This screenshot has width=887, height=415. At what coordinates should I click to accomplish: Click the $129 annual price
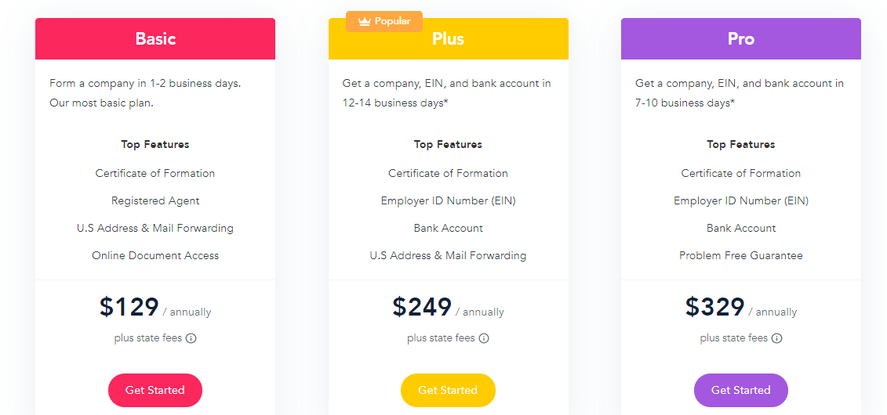point(129,307)
